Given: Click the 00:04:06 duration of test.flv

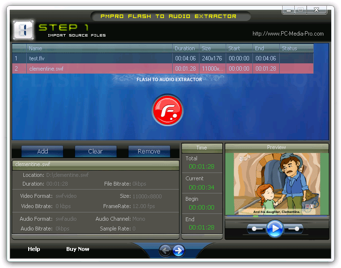Looking at the screenshot, I should [185, 58].
